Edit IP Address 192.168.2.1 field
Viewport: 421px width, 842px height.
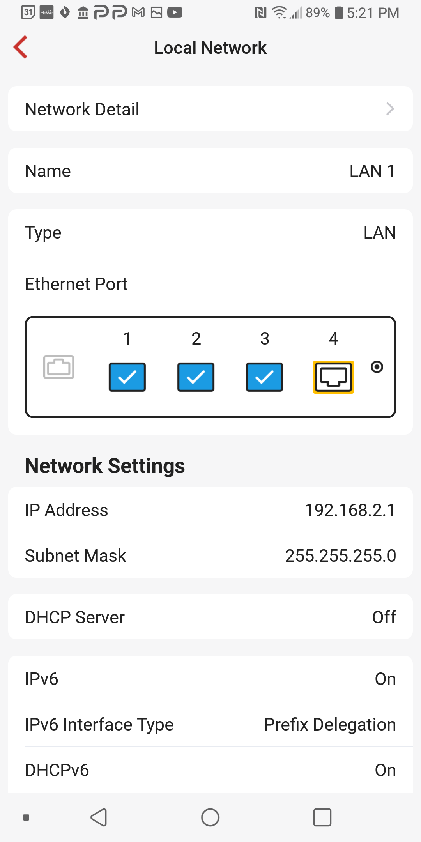click(x=210, y=510)
